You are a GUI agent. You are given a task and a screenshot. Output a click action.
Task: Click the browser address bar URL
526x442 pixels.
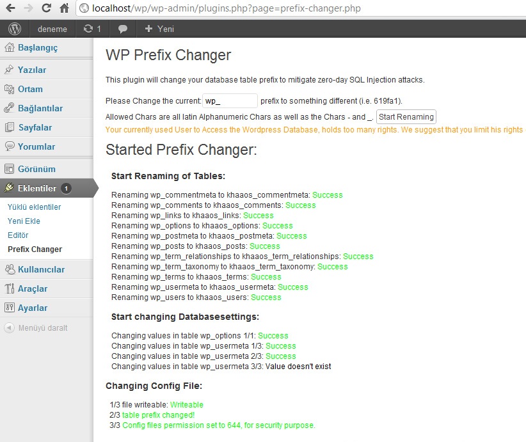227,8
